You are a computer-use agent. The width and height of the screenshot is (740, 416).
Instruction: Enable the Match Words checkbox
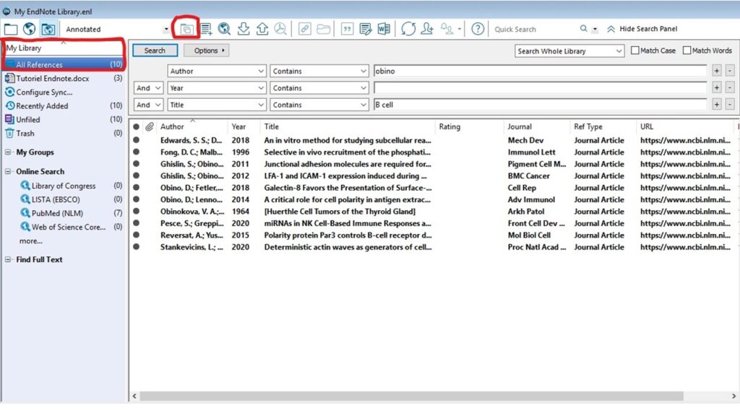tap(687, 51)
